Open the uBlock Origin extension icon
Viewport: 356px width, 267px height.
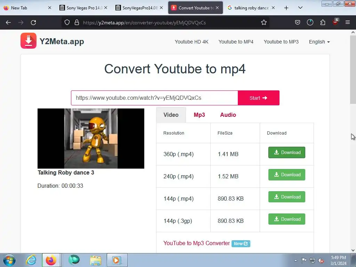tap(335, 22)
